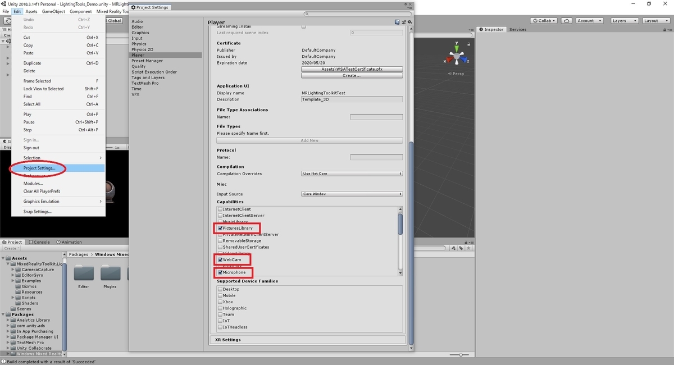Uncheck the PicturesLibrary capability
The width and height of the screenshot is (674, 365).
click(x=220, y=228)
